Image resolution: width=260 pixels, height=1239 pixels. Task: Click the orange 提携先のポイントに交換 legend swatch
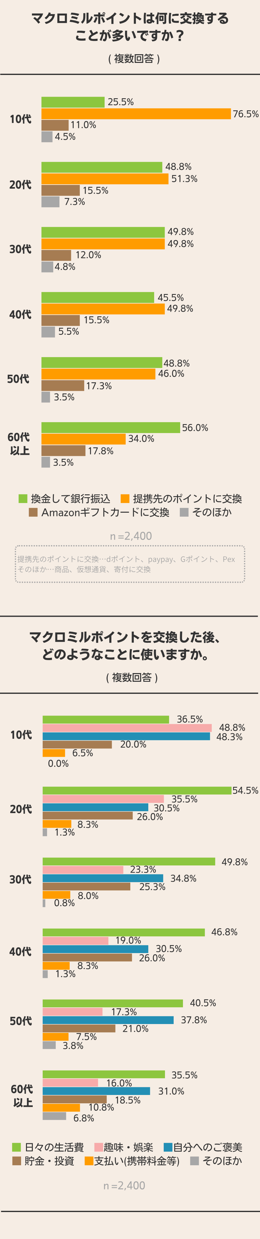(125, 498)
